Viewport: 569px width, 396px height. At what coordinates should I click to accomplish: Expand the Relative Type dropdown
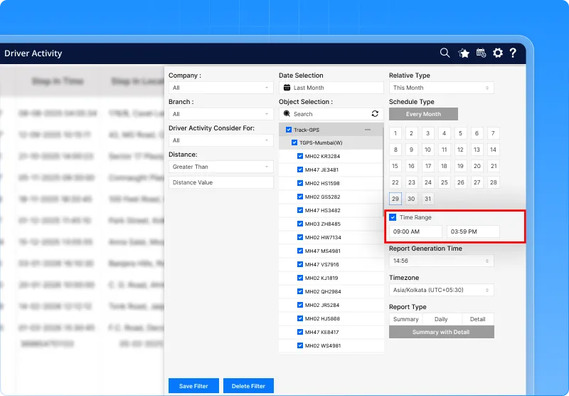(441, 88)
